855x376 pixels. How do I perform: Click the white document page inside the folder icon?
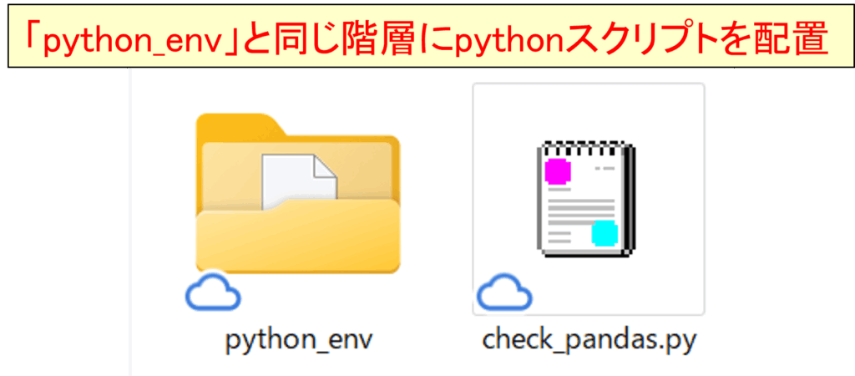[299, 181]
